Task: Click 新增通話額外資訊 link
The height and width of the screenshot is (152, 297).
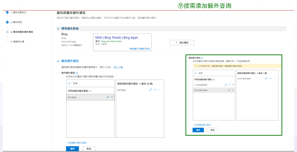Action: click(x=202, y=125)
